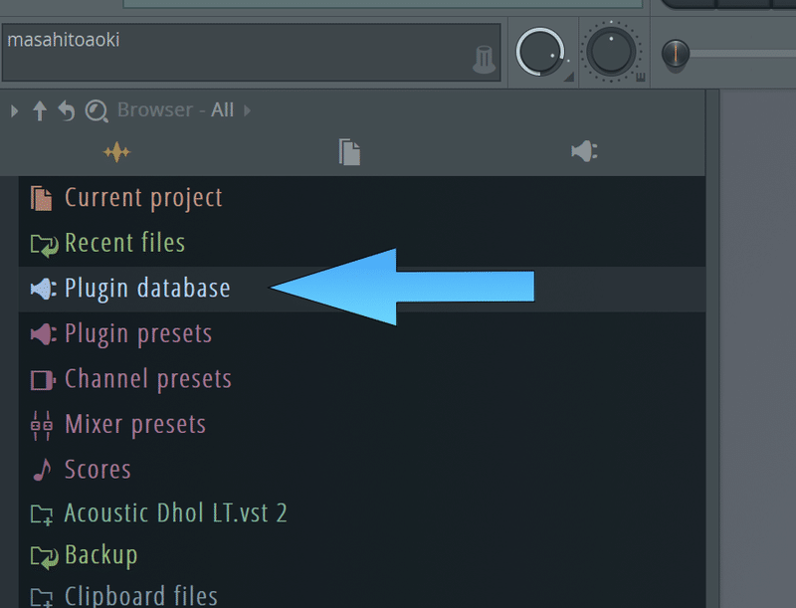Click the Backup folder icon
The image size is (796, 608).
click(44, 557)
